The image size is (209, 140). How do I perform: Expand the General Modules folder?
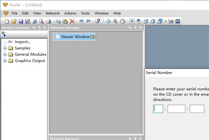click(5, 55)
